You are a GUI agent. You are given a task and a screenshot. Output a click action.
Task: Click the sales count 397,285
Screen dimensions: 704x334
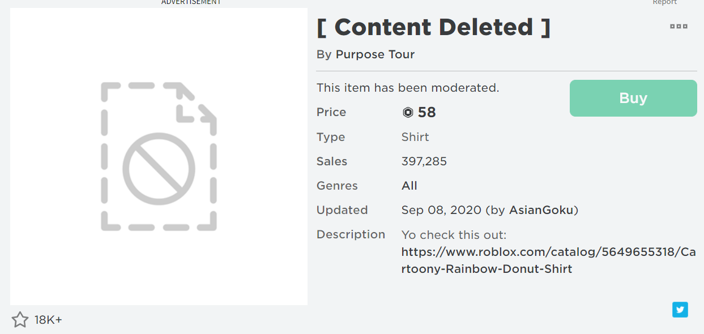[424, 161]
